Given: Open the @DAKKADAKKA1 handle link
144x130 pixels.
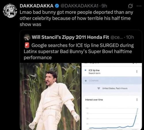Looking at the screenshot, I should click(x=79, y=6).
